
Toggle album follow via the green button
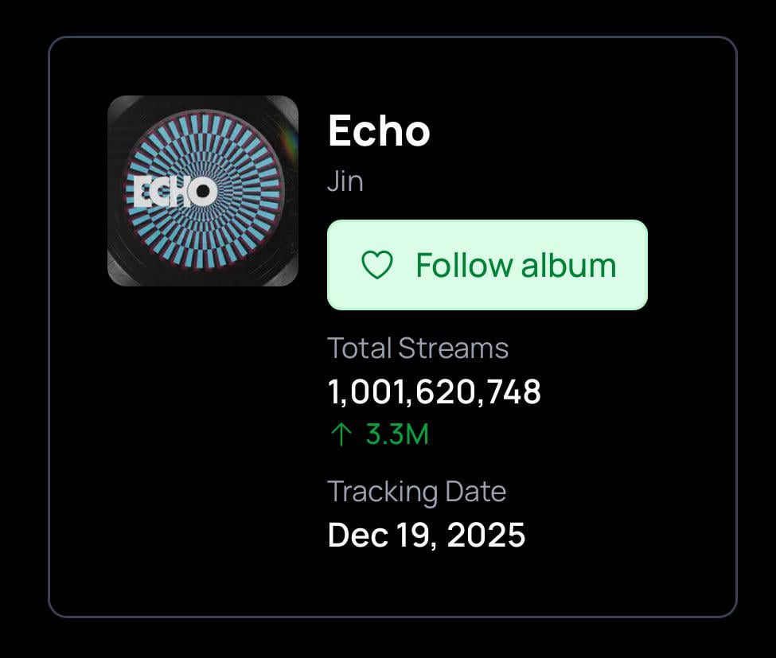[x=486, y=265]
